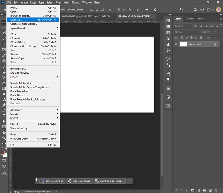Click the brown foreground color swatch
This screenshot has width=223, height=193.
(3, 153)
